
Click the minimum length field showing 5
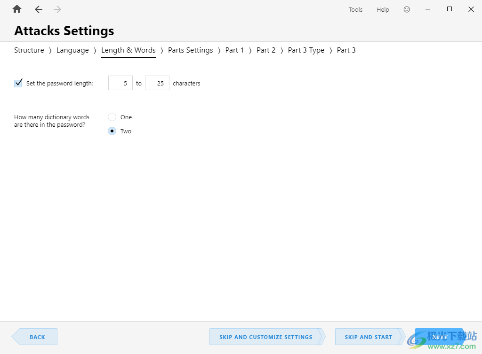tap(120, 83)
